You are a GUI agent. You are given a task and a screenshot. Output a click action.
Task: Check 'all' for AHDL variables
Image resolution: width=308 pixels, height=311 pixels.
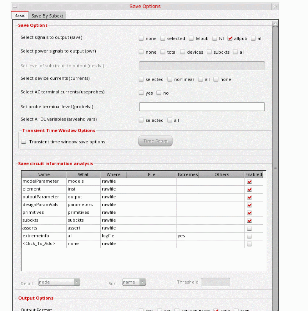click(170, 120)
